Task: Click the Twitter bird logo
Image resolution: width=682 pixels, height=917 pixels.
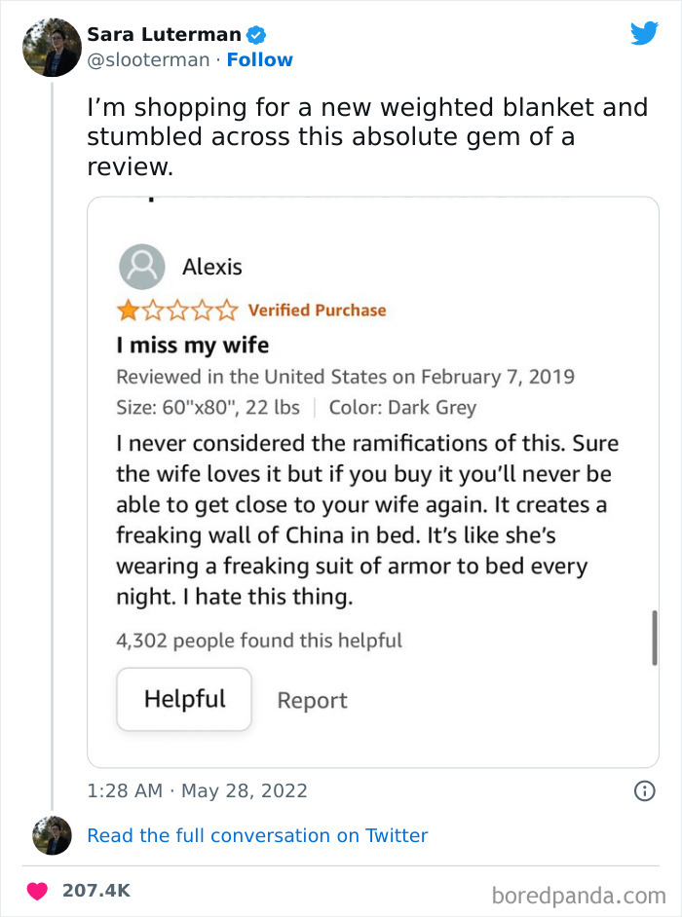Action: point(644,33)
